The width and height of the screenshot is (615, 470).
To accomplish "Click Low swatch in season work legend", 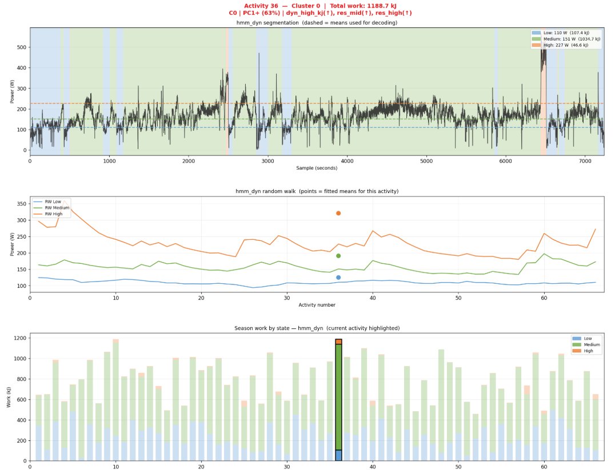I will (577, 339).
